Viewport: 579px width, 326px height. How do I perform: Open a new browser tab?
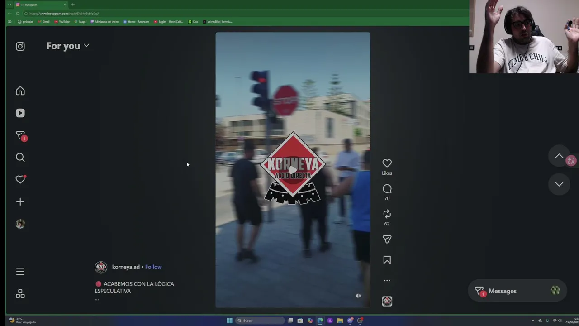tap(73, 5)
